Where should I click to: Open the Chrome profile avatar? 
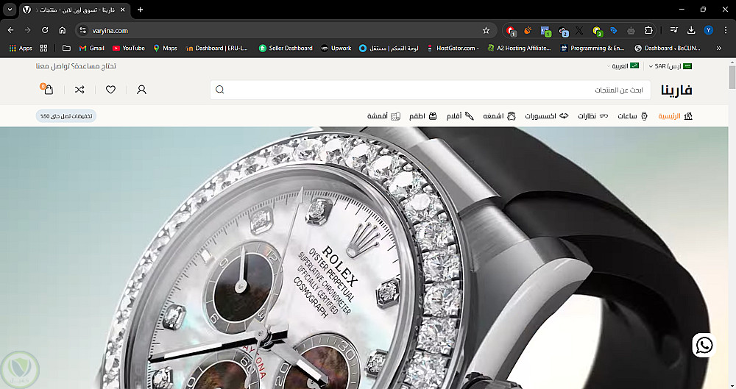tap(708, 30)
